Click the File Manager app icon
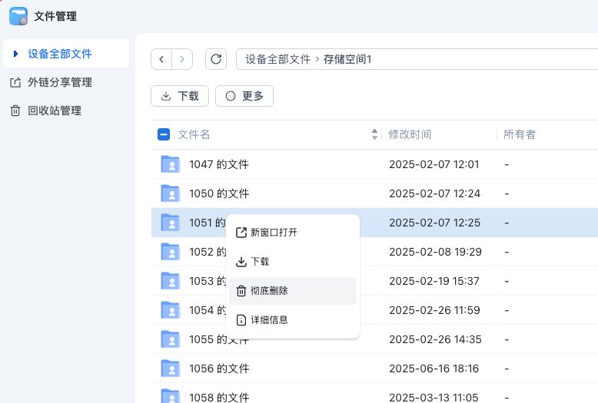Screen dimensions: 598x403 (x=18, y=16)
